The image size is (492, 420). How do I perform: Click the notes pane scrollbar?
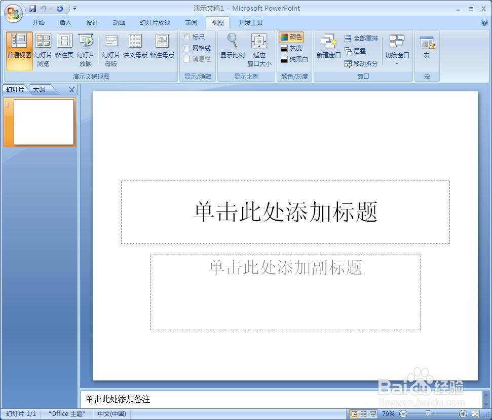pos(486,399)
